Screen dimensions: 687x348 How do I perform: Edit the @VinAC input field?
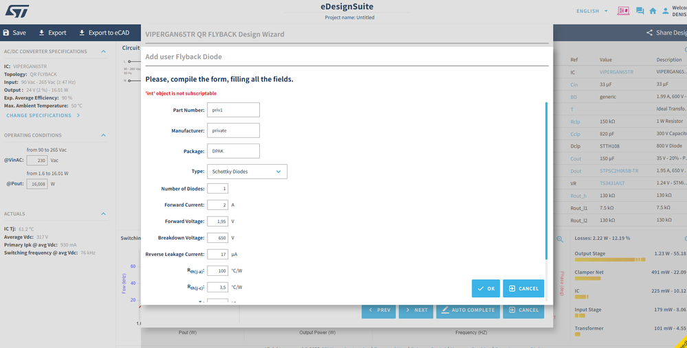[x=37, y=161]
